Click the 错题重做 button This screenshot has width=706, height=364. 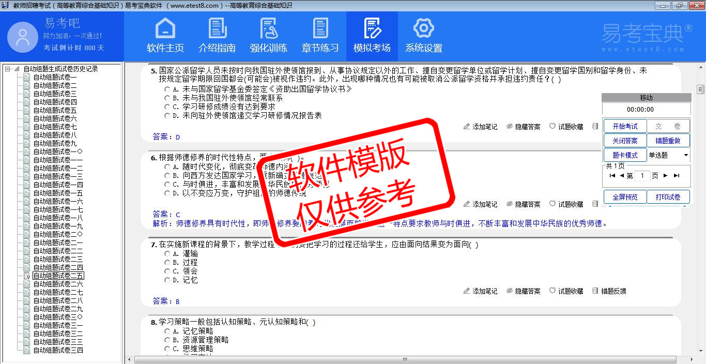[668, 141]
